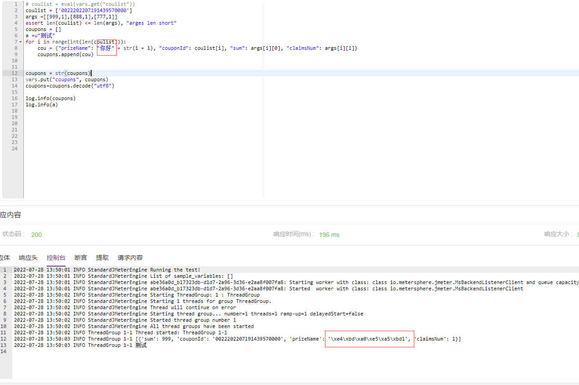Click the status code 200 value
This screenshot has width=579, height=385.
click(36, 235)
